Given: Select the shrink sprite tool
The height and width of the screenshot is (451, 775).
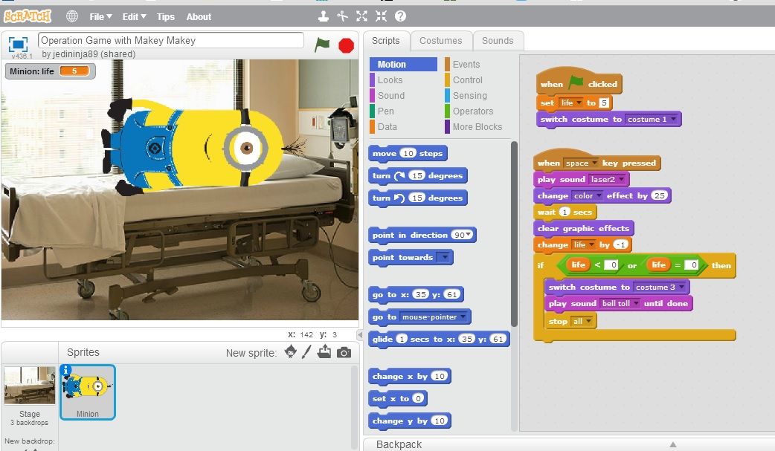Looking at the screenshot, I should pyautogui.click(x=382, y=16).
